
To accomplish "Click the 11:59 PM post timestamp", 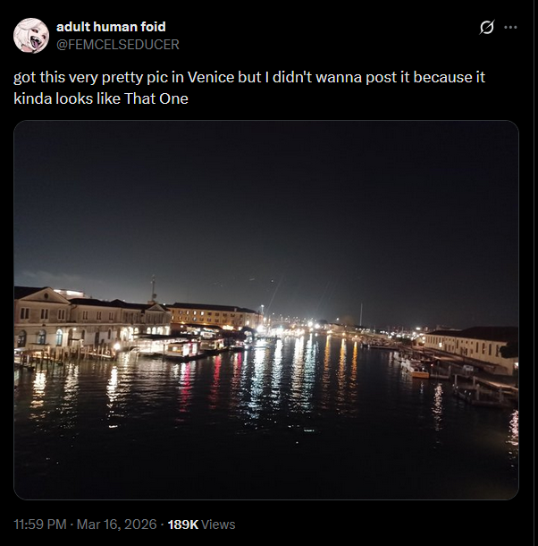I will (41, 524).
